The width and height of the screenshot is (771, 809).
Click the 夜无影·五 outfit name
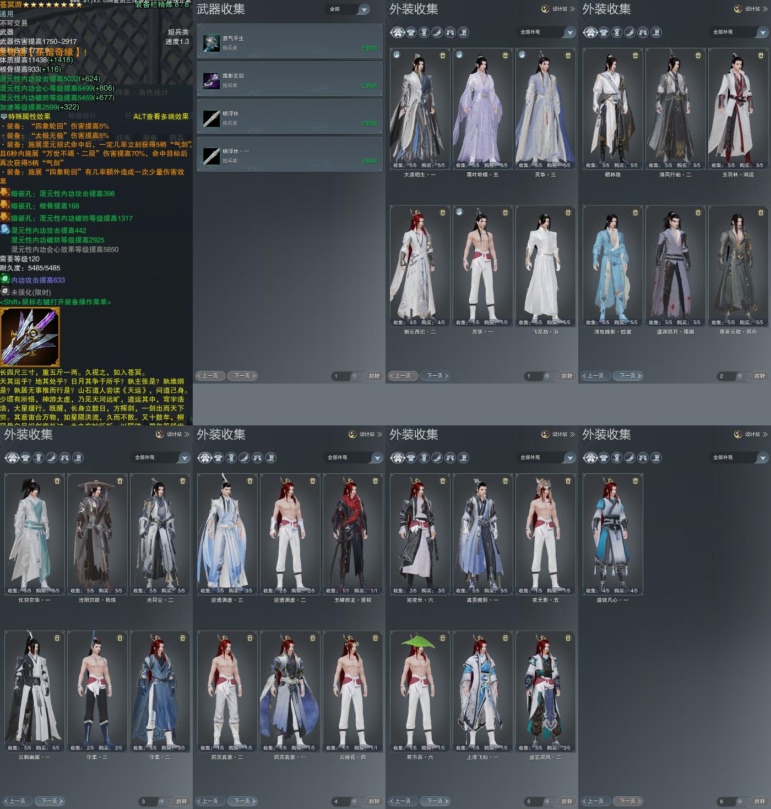pos(545,600)
